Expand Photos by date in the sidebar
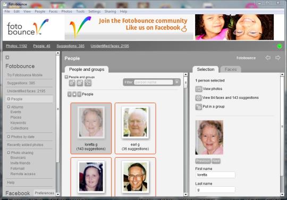This screenshot has width=287, height=200. [9, 137]
